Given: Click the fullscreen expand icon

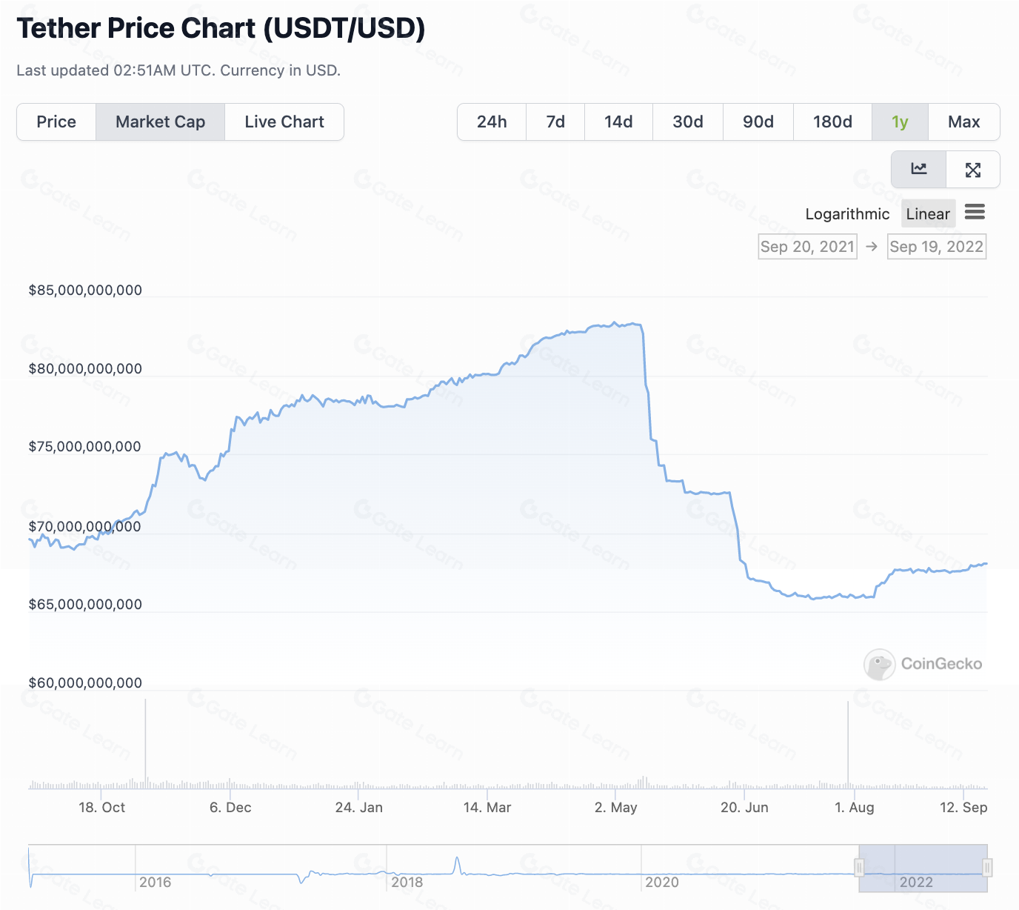Looking at the screenshot, I should pos(973,170).
